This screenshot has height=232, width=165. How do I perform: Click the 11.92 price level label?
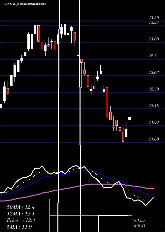point(154,123)
